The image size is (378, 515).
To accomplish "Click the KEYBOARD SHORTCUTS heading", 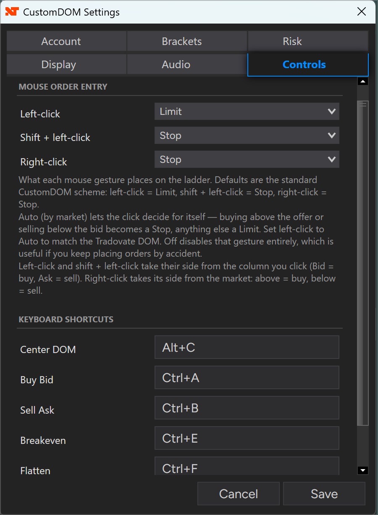I will coord(66,319).
